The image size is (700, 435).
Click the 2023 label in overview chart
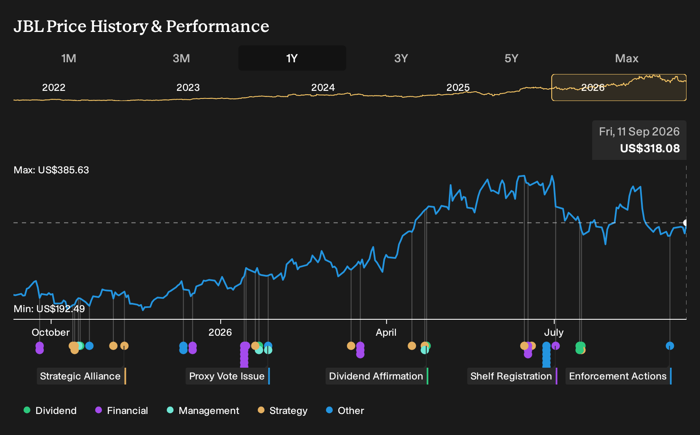(x=188, y=88)
